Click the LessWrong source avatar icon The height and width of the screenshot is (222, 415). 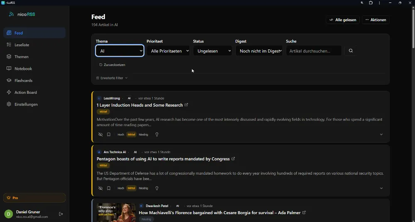99,98
